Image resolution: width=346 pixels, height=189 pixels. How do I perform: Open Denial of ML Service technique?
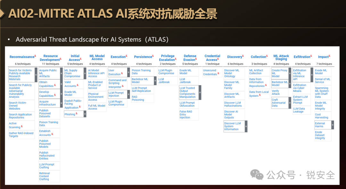coord(323,80)
